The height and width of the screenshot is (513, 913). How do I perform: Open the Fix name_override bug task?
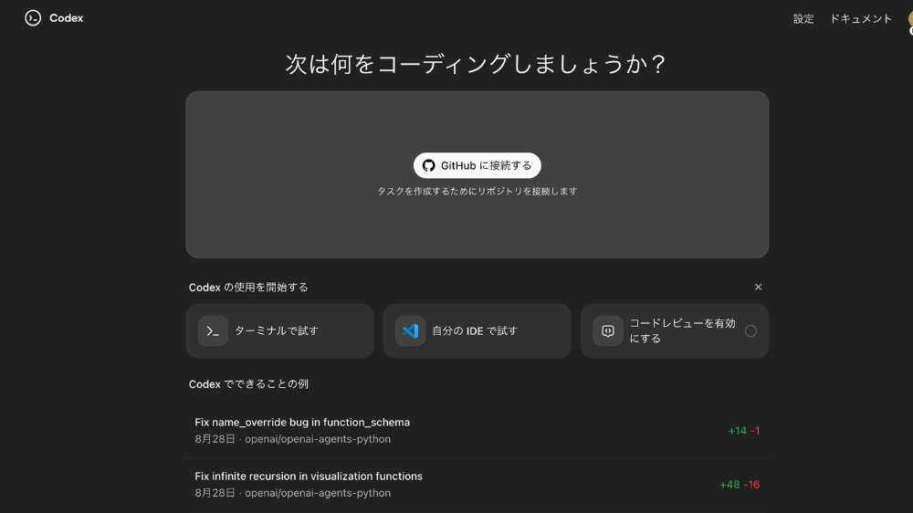tap(302, 423)
